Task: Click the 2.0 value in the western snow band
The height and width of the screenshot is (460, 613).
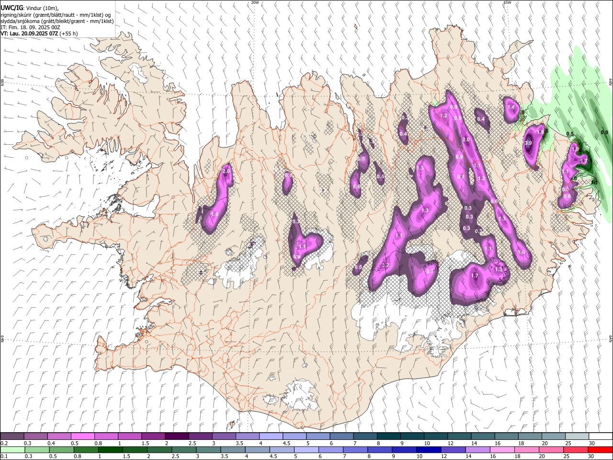Action: [x=227, y=171]
